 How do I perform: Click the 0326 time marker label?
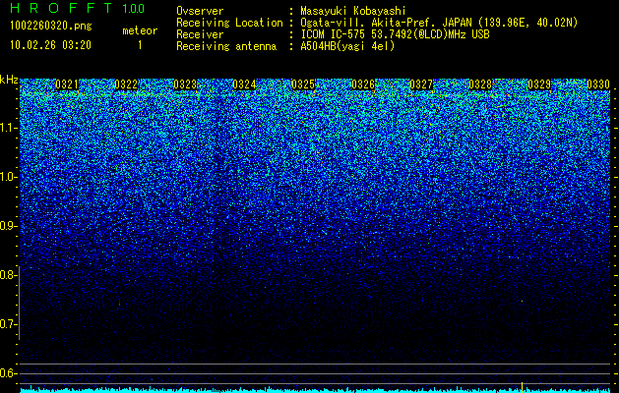click(x=363, y=84)
